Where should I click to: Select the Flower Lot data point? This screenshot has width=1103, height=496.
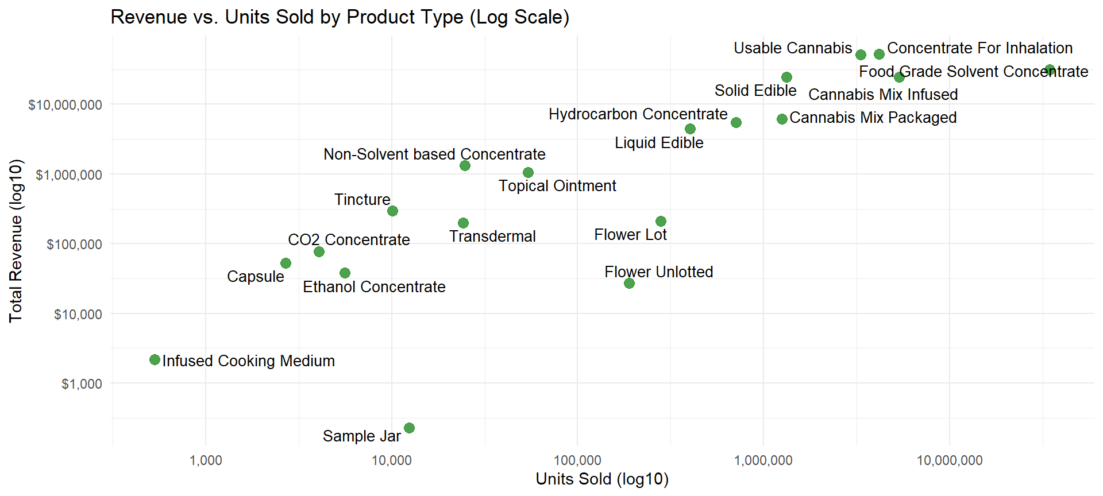[661, 221]
